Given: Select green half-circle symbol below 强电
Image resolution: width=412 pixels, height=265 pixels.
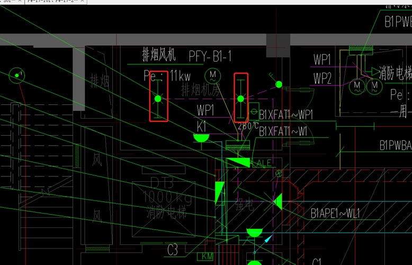Looking at the screenshot, I should point(254,233).
